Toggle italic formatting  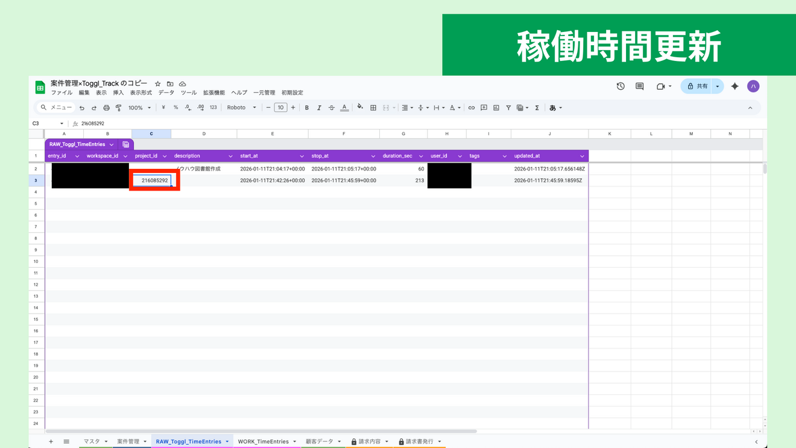(x=319, y=108)
